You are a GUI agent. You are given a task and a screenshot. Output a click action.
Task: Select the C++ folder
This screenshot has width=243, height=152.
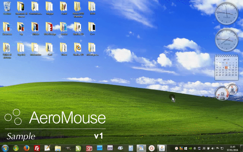coord(92,28)
